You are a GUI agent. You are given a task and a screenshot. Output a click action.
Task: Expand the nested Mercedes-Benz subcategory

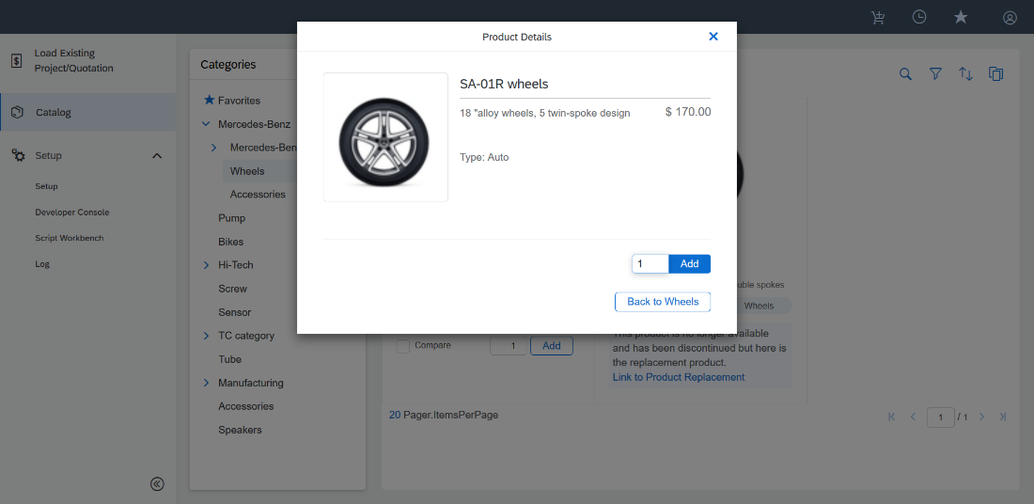pyautogui.click(x=213, y=147)
